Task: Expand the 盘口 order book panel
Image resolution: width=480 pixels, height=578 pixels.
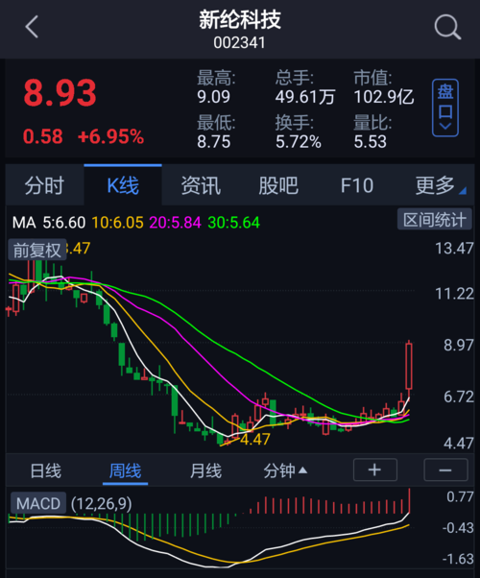Action: pos(445,108)
